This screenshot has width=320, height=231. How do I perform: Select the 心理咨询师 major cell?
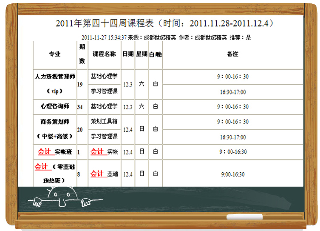click(x=55, y=106)
